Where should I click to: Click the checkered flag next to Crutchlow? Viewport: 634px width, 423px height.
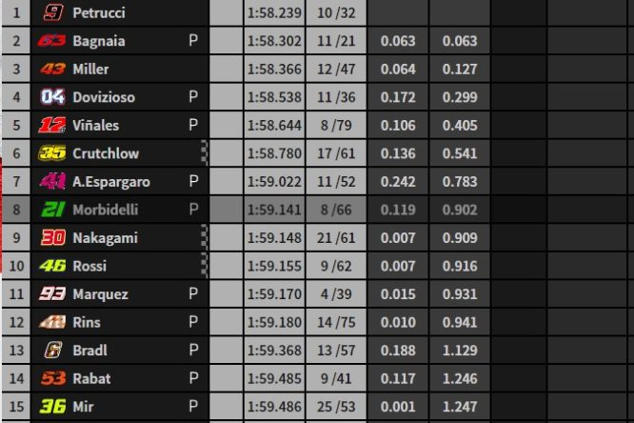(205, 153)
